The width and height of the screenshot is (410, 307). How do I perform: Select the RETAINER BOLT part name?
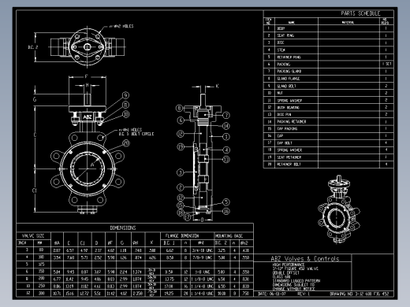coord(289,165)
